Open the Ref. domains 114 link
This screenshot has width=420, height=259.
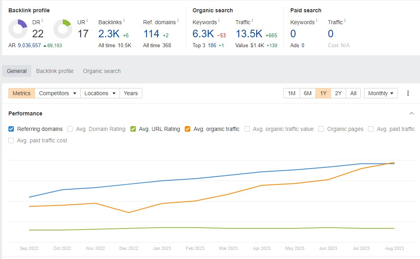tap(151, 34)
